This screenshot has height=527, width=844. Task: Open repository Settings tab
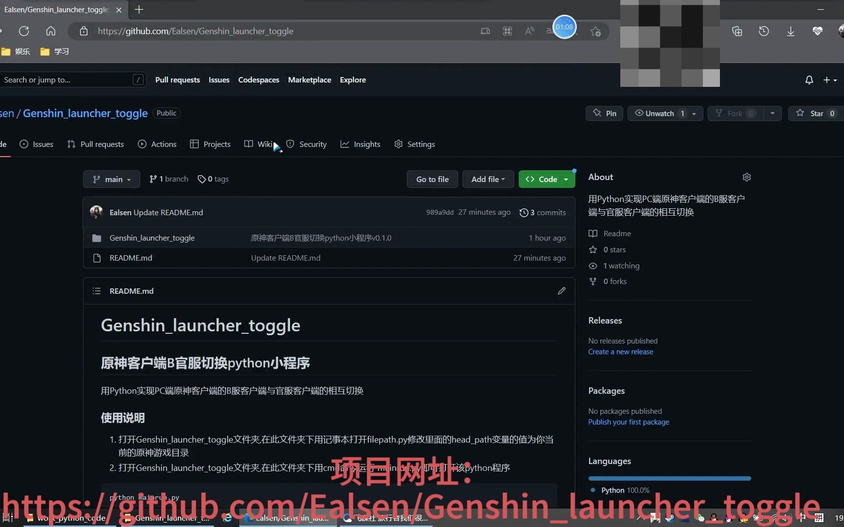415,144
